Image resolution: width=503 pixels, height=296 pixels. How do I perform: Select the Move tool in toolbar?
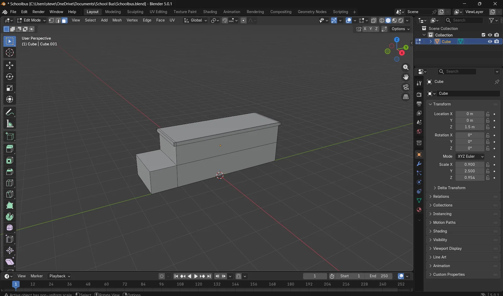click(10, 65)
